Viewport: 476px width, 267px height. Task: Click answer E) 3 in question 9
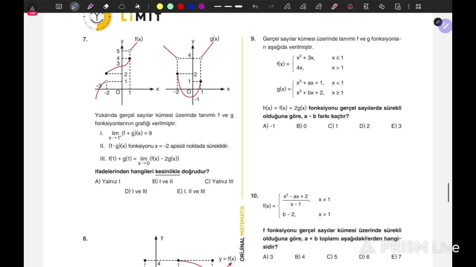pos(396,126)
